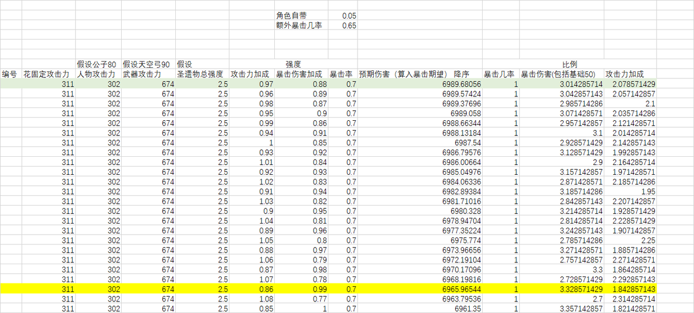Select the 编号 column header
The width and height of the screenshot is (694, 313).
coord(11,74)
